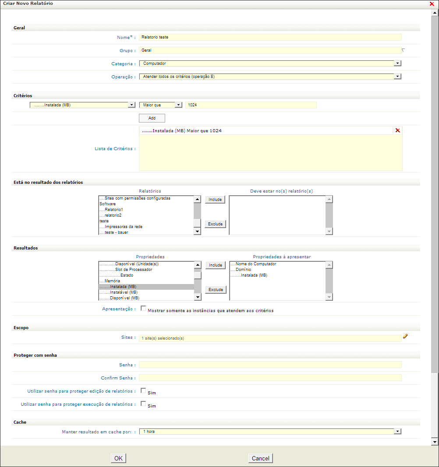Click Exclude button for Propriedades list
439x467 pixels.
(216, 289)
